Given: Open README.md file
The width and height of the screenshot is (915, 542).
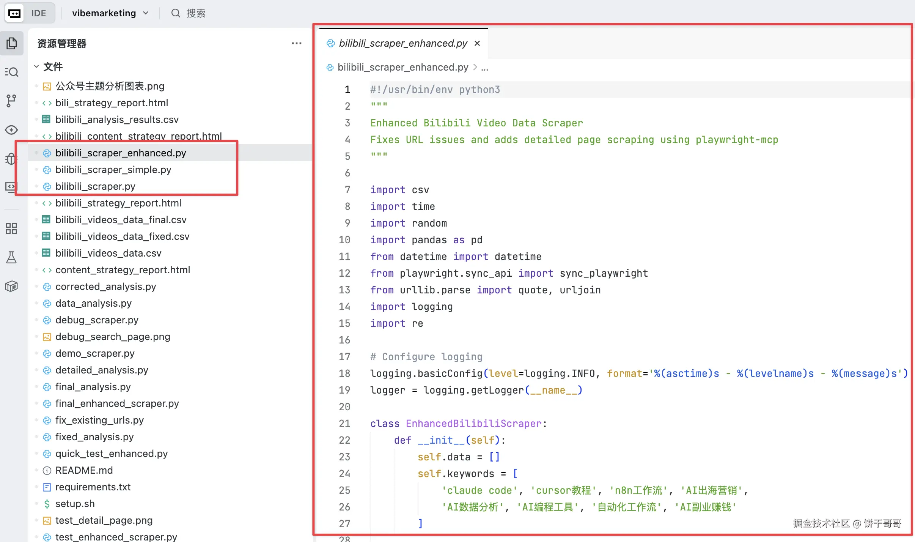Looking at the screenshot, I should click(x=84, y=470).
